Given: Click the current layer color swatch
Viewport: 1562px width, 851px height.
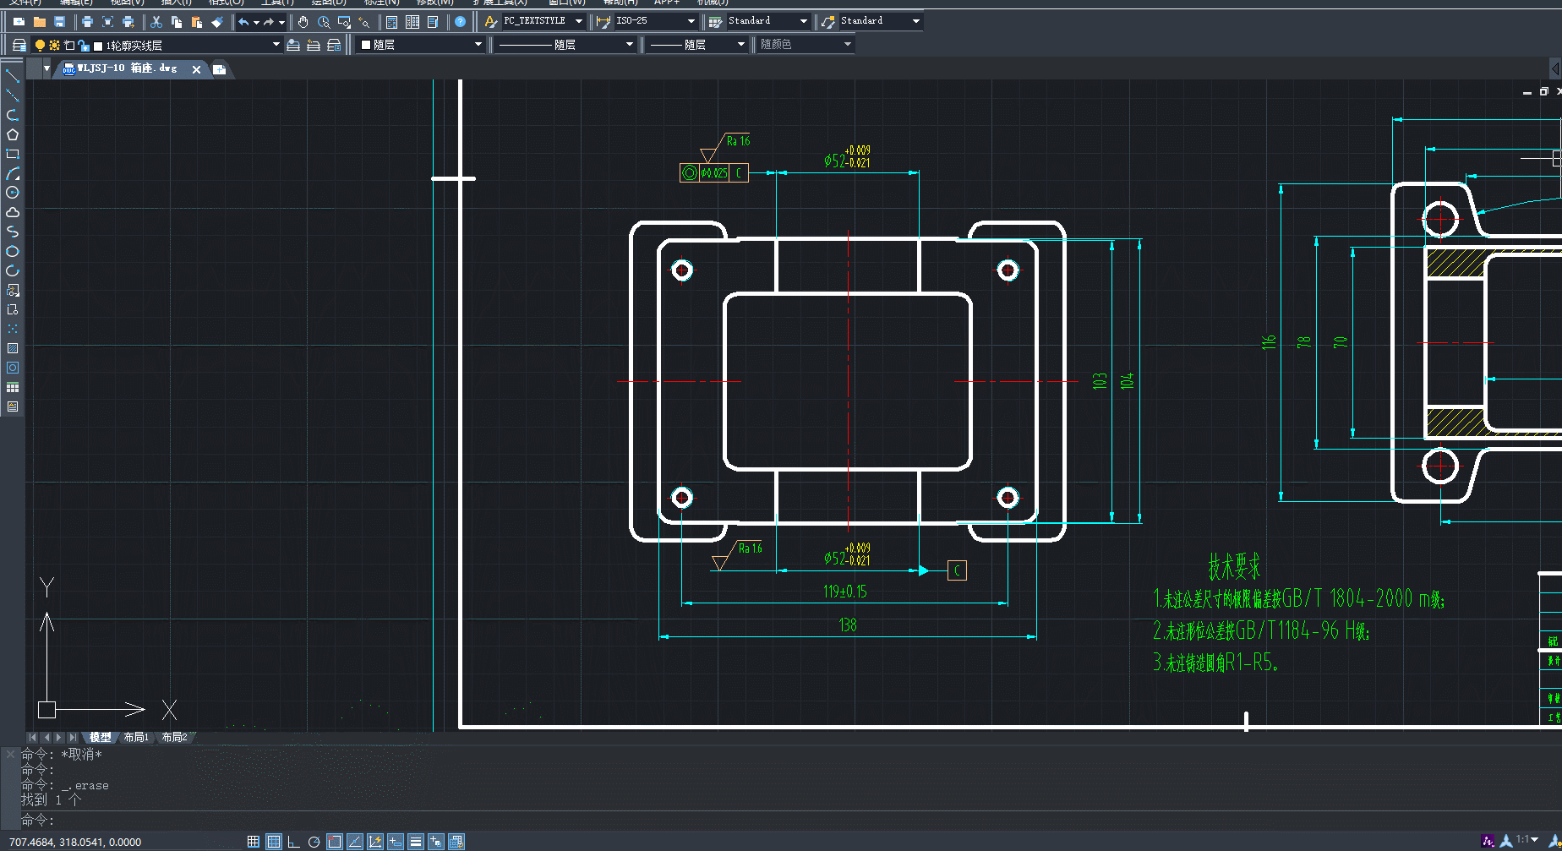Looking at the screenshot, I should pyautogui.click(x=98, y=46).
